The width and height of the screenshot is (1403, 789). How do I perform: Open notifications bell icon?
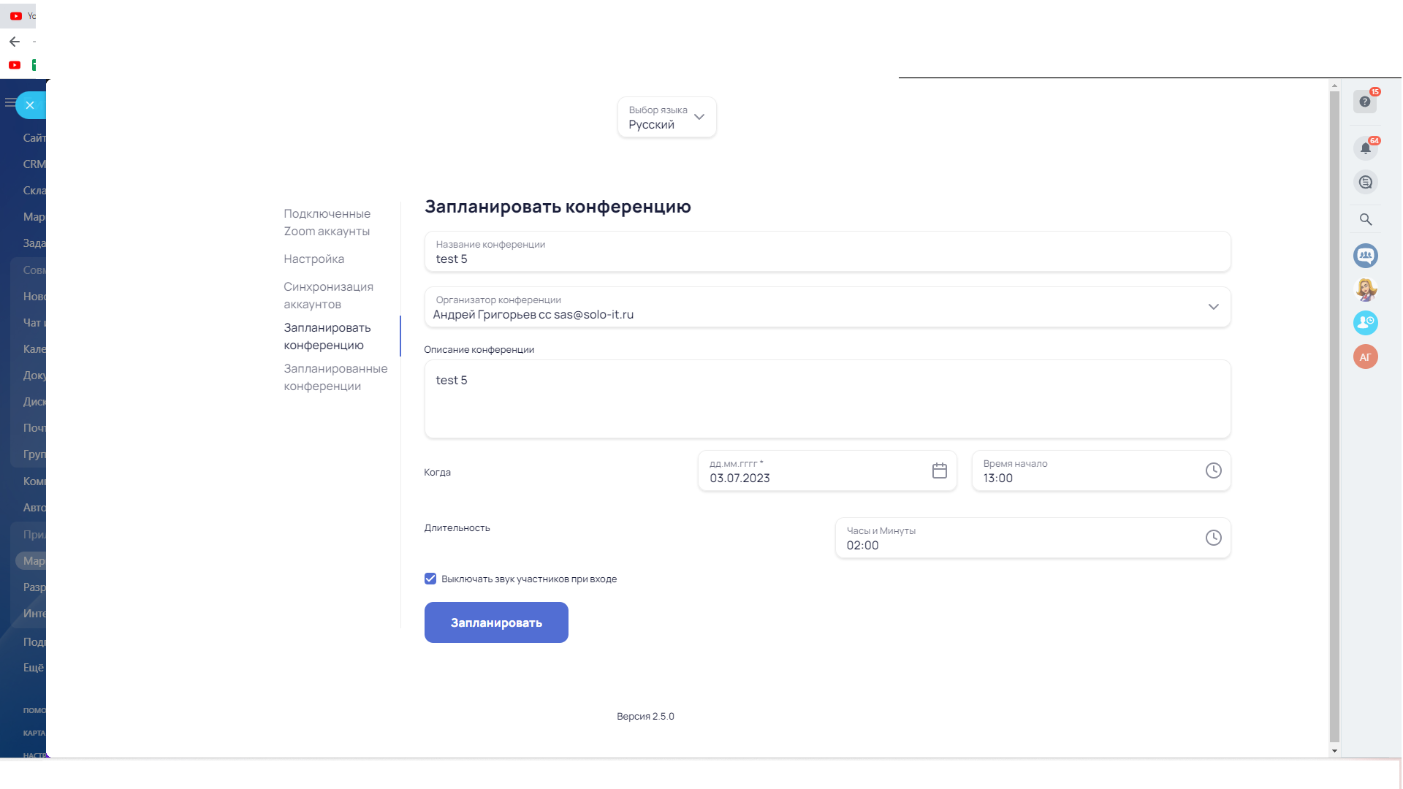click(x=1365, y=148)
